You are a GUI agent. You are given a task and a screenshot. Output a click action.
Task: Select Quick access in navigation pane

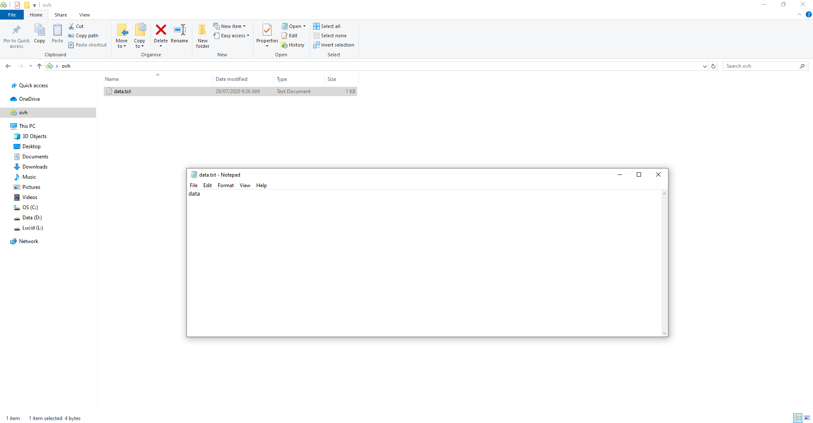tap(33, 86)
